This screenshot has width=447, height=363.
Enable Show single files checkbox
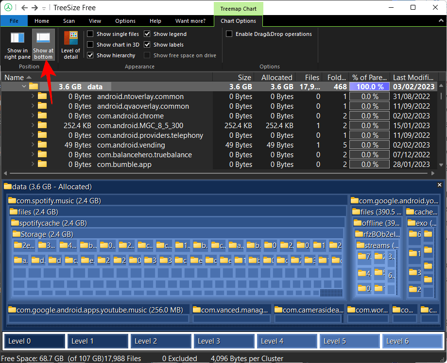tap(90, 34)
